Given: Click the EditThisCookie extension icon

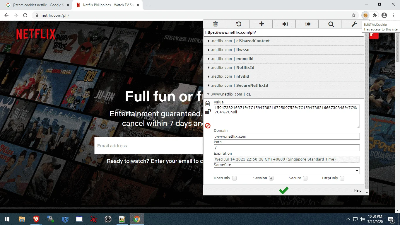Looking at the screenshot, I should (x=365, y=15).
